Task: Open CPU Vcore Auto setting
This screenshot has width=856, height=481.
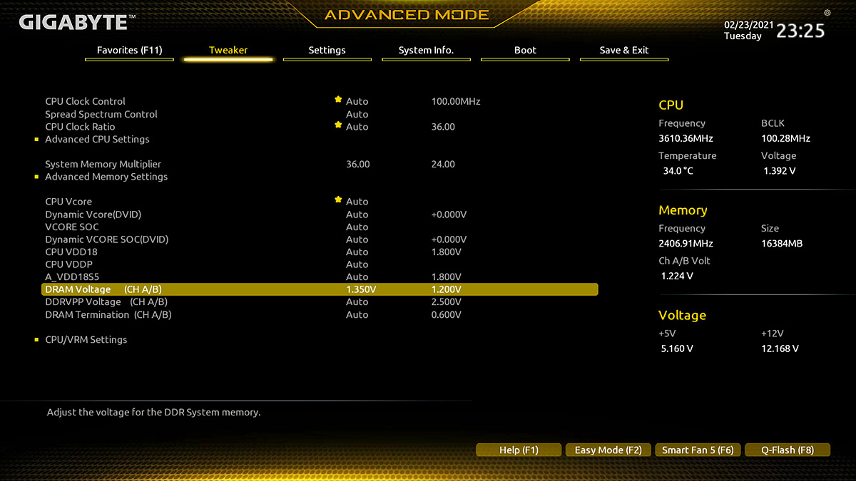Action: click(x=357, y=202)
